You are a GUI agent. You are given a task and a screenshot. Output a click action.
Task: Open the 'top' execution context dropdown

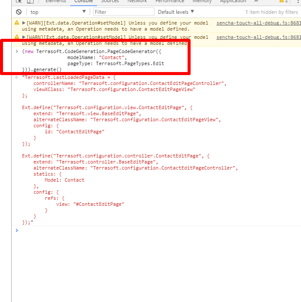tap(58, 12)
